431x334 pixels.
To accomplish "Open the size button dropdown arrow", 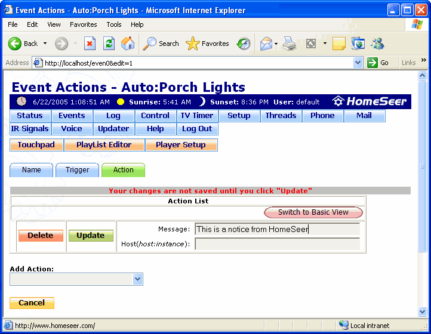I will [325, 44].
